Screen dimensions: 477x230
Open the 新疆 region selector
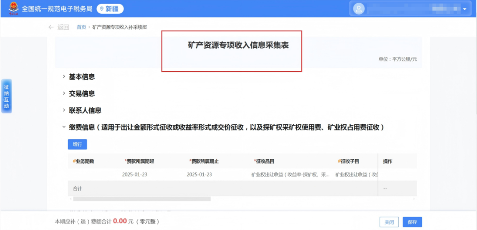coord(110,9)
